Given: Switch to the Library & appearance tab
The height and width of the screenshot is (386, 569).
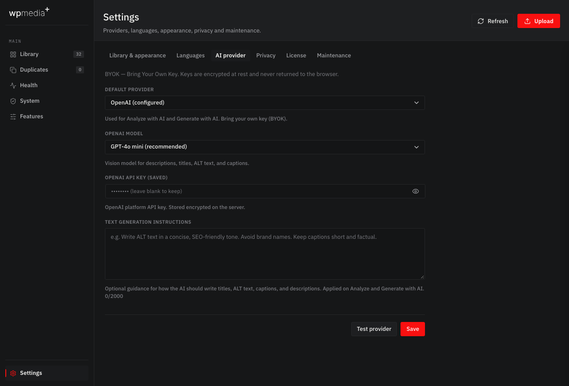Looking at the screenshot, I should pos(137,56).
